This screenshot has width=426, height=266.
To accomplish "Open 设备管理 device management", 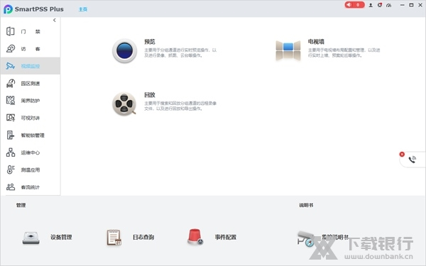I will point(47,238).
